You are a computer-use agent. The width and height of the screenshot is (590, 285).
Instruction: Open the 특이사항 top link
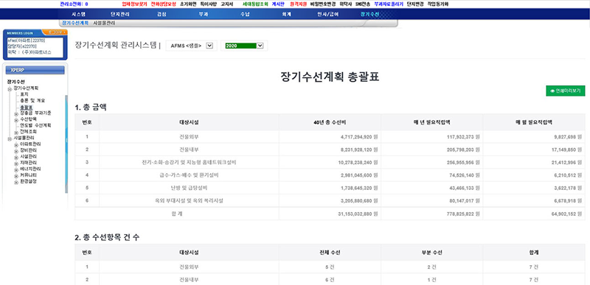(x=209, y=4)
